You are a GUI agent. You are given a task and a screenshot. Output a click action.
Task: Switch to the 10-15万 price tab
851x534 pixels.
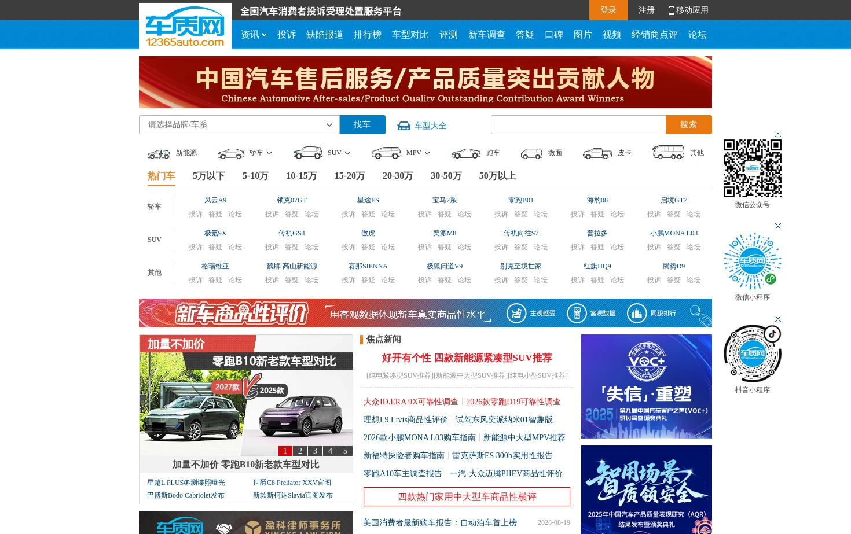pyautogui.click(x=302, y=176)
